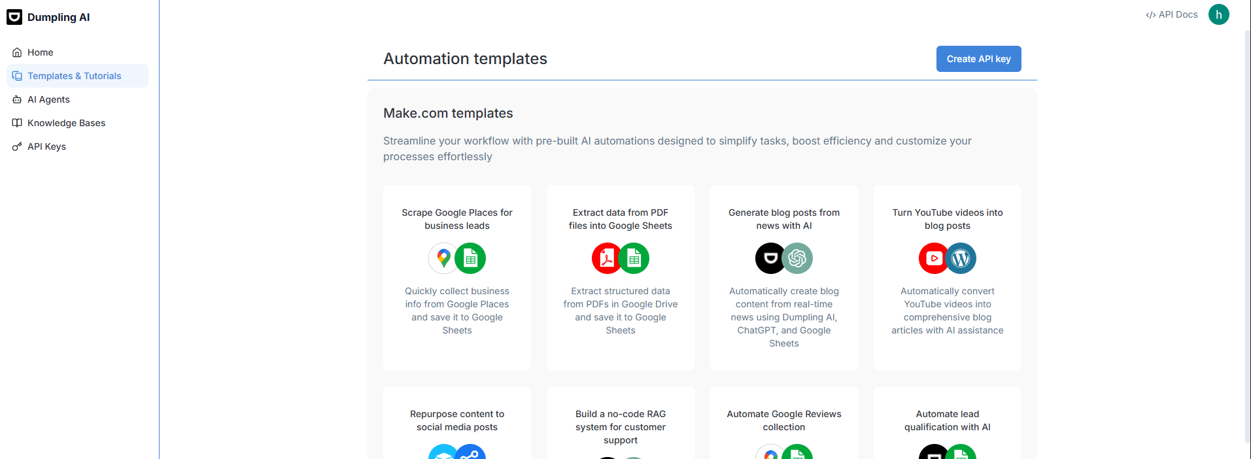This screenshot has height=459, width=1251.
Task: Open 'Build a no-code RAG system' template
Action: (621, 422)
